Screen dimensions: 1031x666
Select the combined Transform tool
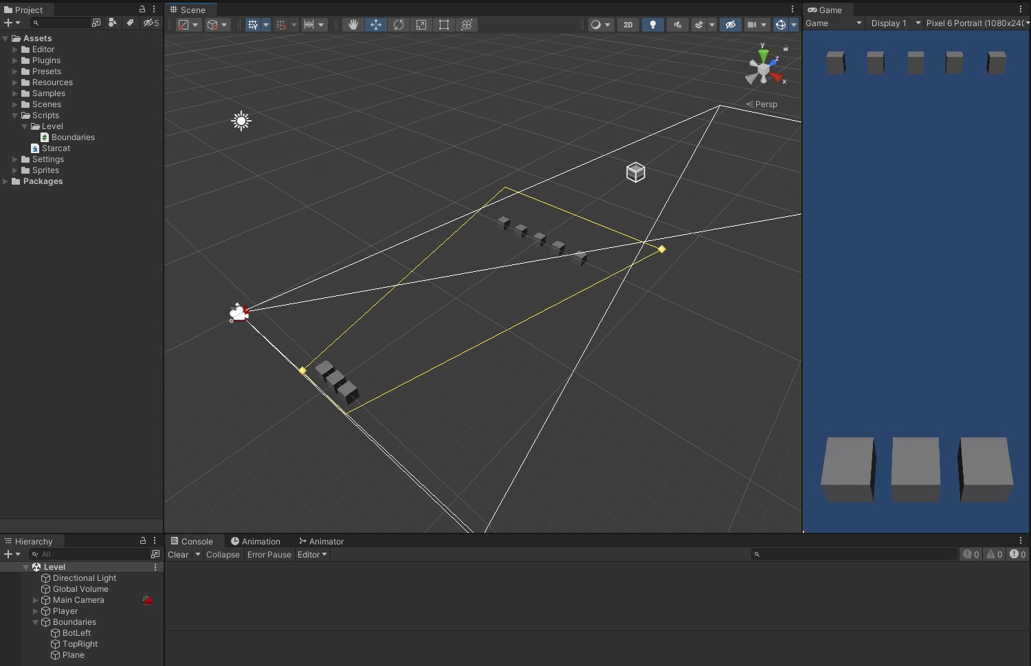[x=467, y=25]
